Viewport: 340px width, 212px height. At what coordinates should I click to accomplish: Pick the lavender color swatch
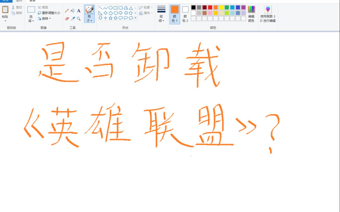tap(243, 13)
